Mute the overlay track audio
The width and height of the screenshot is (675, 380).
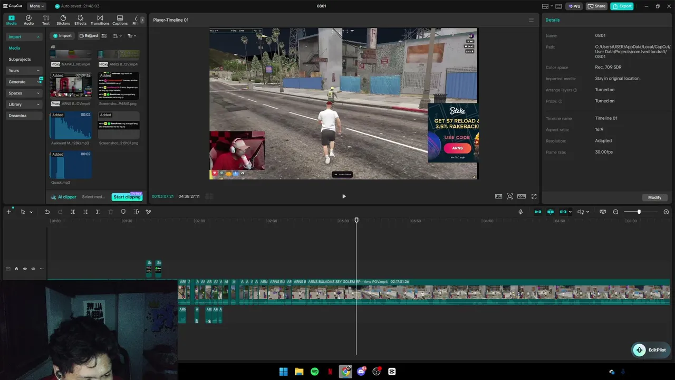coord(33,269)
